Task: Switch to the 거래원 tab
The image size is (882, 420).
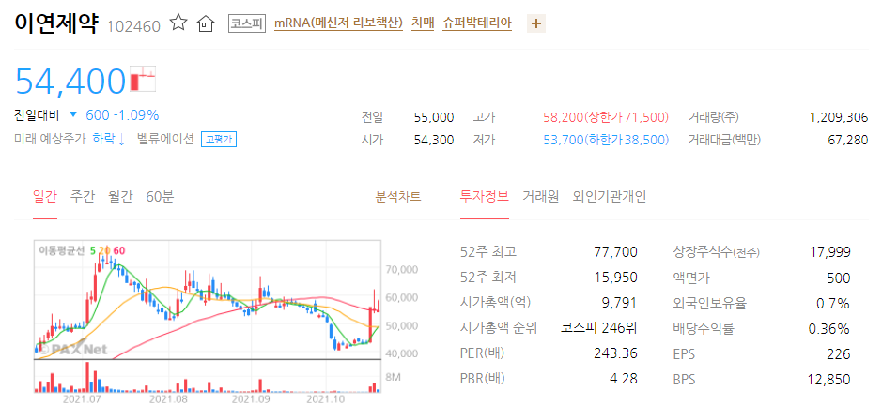Action: click(540, 197)
